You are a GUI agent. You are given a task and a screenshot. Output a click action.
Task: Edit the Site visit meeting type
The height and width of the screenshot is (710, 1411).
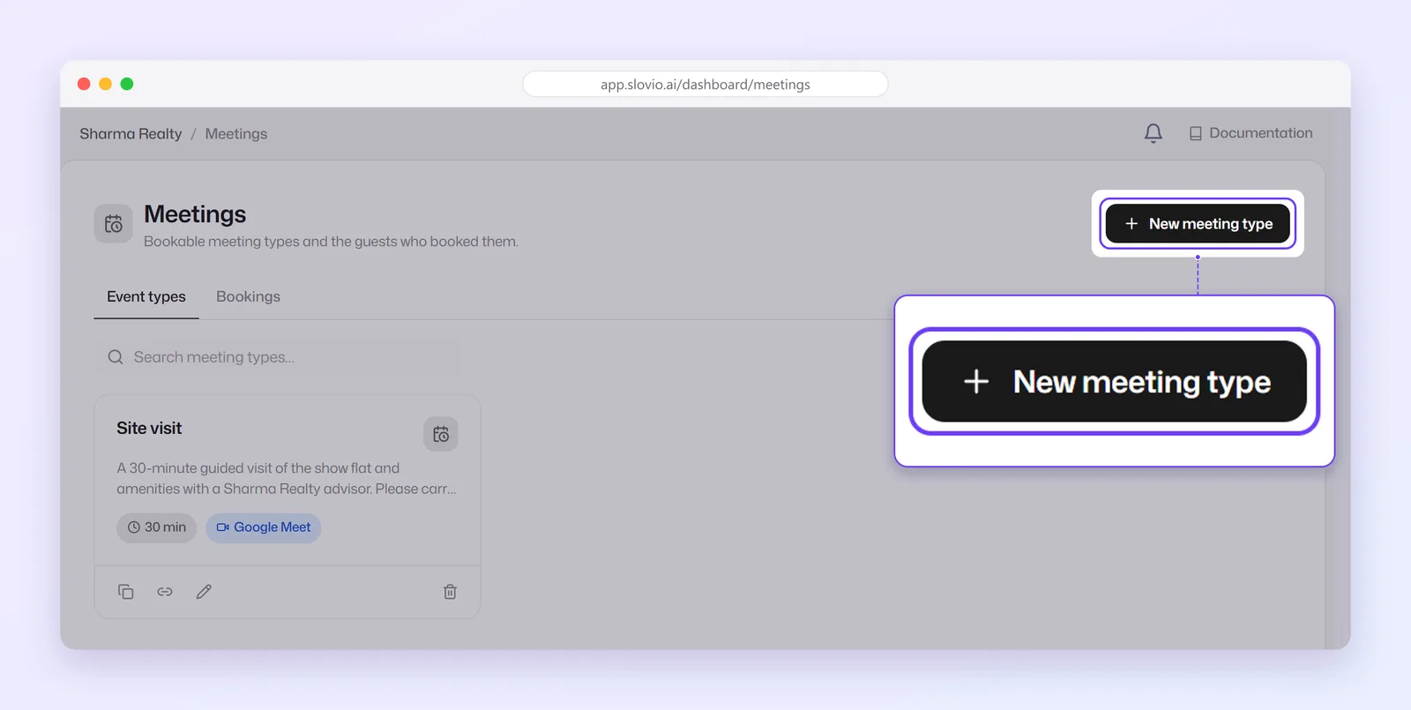pos(204,592)
